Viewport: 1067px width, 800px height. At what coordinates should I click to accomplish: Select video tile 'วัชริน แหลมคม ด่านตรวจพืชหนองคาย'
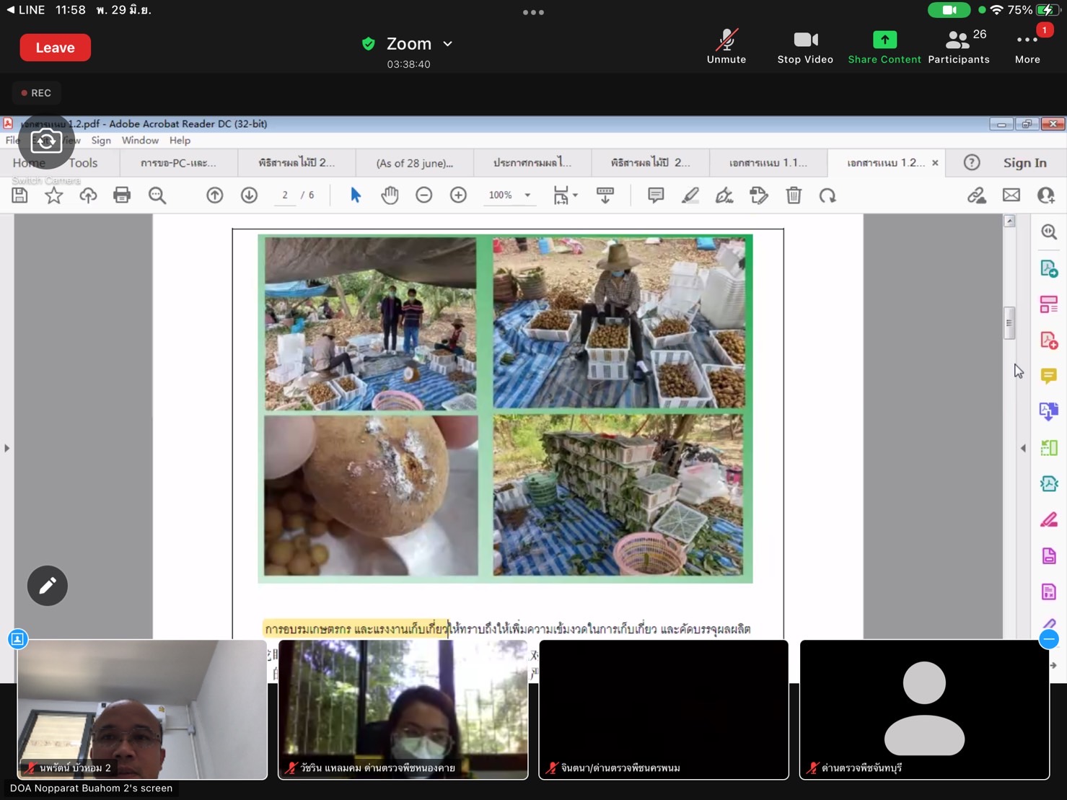[x=403, y=710]
